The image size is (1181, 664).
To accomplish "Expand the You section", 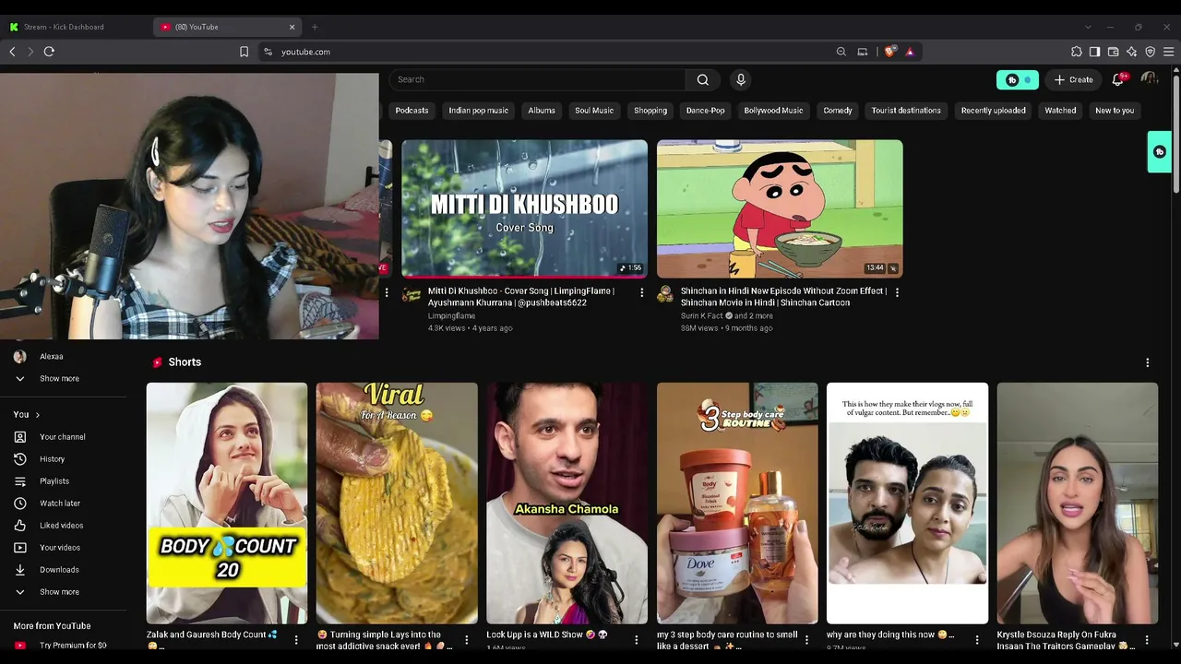I will tap(27, 415).
